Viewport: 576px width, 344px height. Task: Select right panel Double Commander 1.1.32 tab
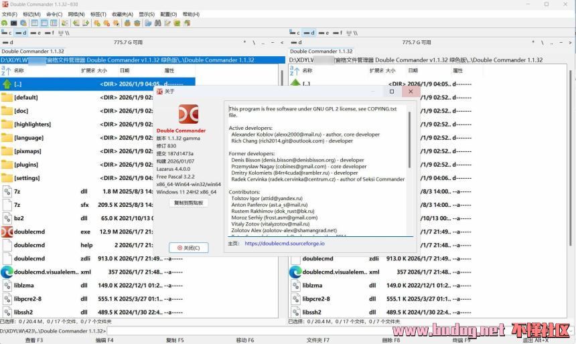coord(321,52)
